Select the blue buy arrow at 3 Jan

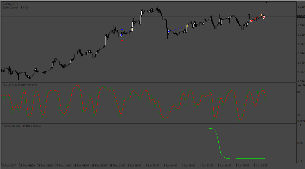pyautogui.click(x=169, y=31)
